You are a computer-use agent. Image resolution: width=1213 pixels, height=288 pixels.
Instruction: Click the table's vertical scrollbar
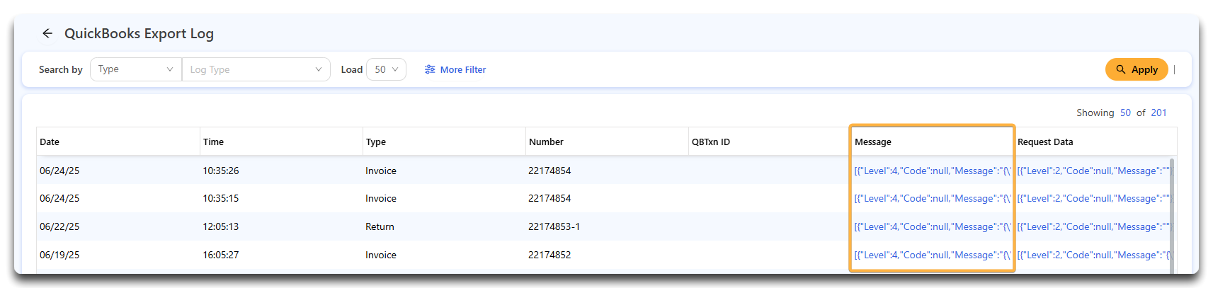pos(1172,216)
